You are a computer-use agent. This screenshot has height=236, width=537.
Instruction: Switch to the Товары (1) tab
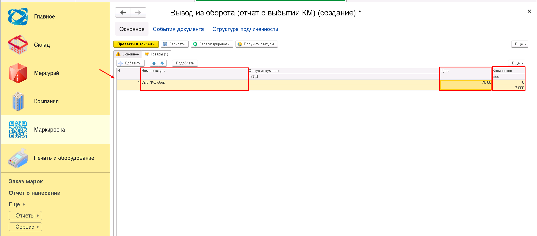(x=156, y=54)
